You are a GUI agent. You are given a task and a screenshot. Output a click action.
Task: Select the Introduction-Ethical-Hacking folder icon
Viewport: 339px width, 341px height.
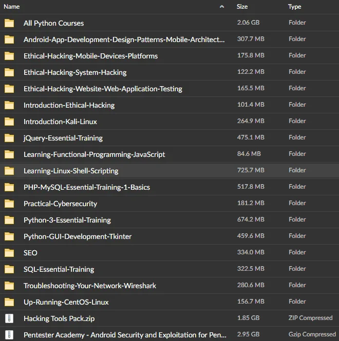click(x=9, y=105)
